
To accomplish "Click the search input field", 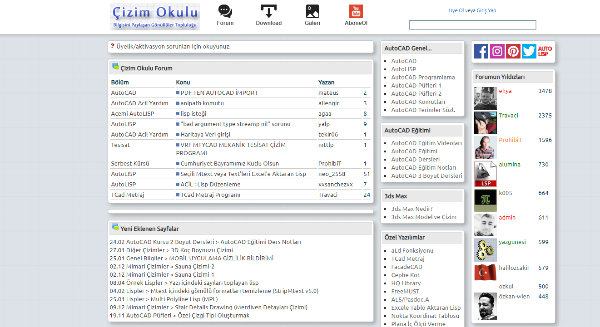I will click(472, 25).
